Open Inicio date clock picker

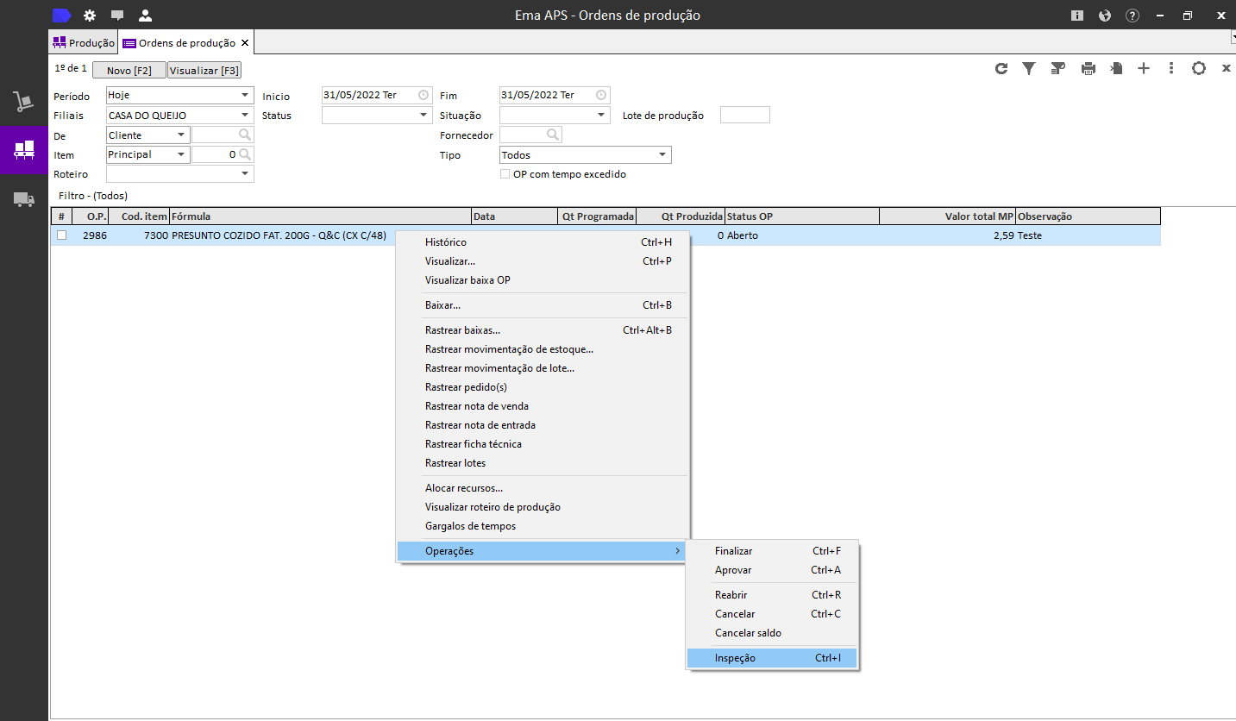click(x=424, y=95)
